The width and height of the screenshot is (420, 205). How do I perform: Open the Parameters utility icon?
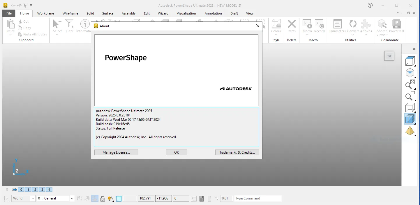(x=338, y=24)
